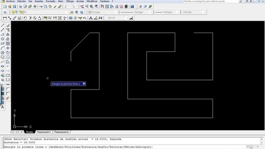Open the Formato menu
The image size is (265, 149).
tap(51, 1)
